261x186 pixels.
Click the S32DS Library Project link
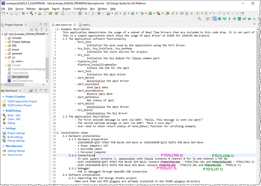20,105
